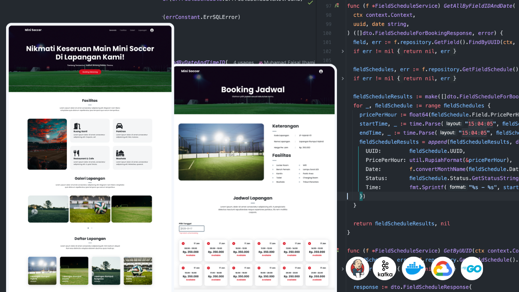Screen dimensions: 519x292
Task: Click the Ruang Ganti facility icon
Action: point(76,126)
